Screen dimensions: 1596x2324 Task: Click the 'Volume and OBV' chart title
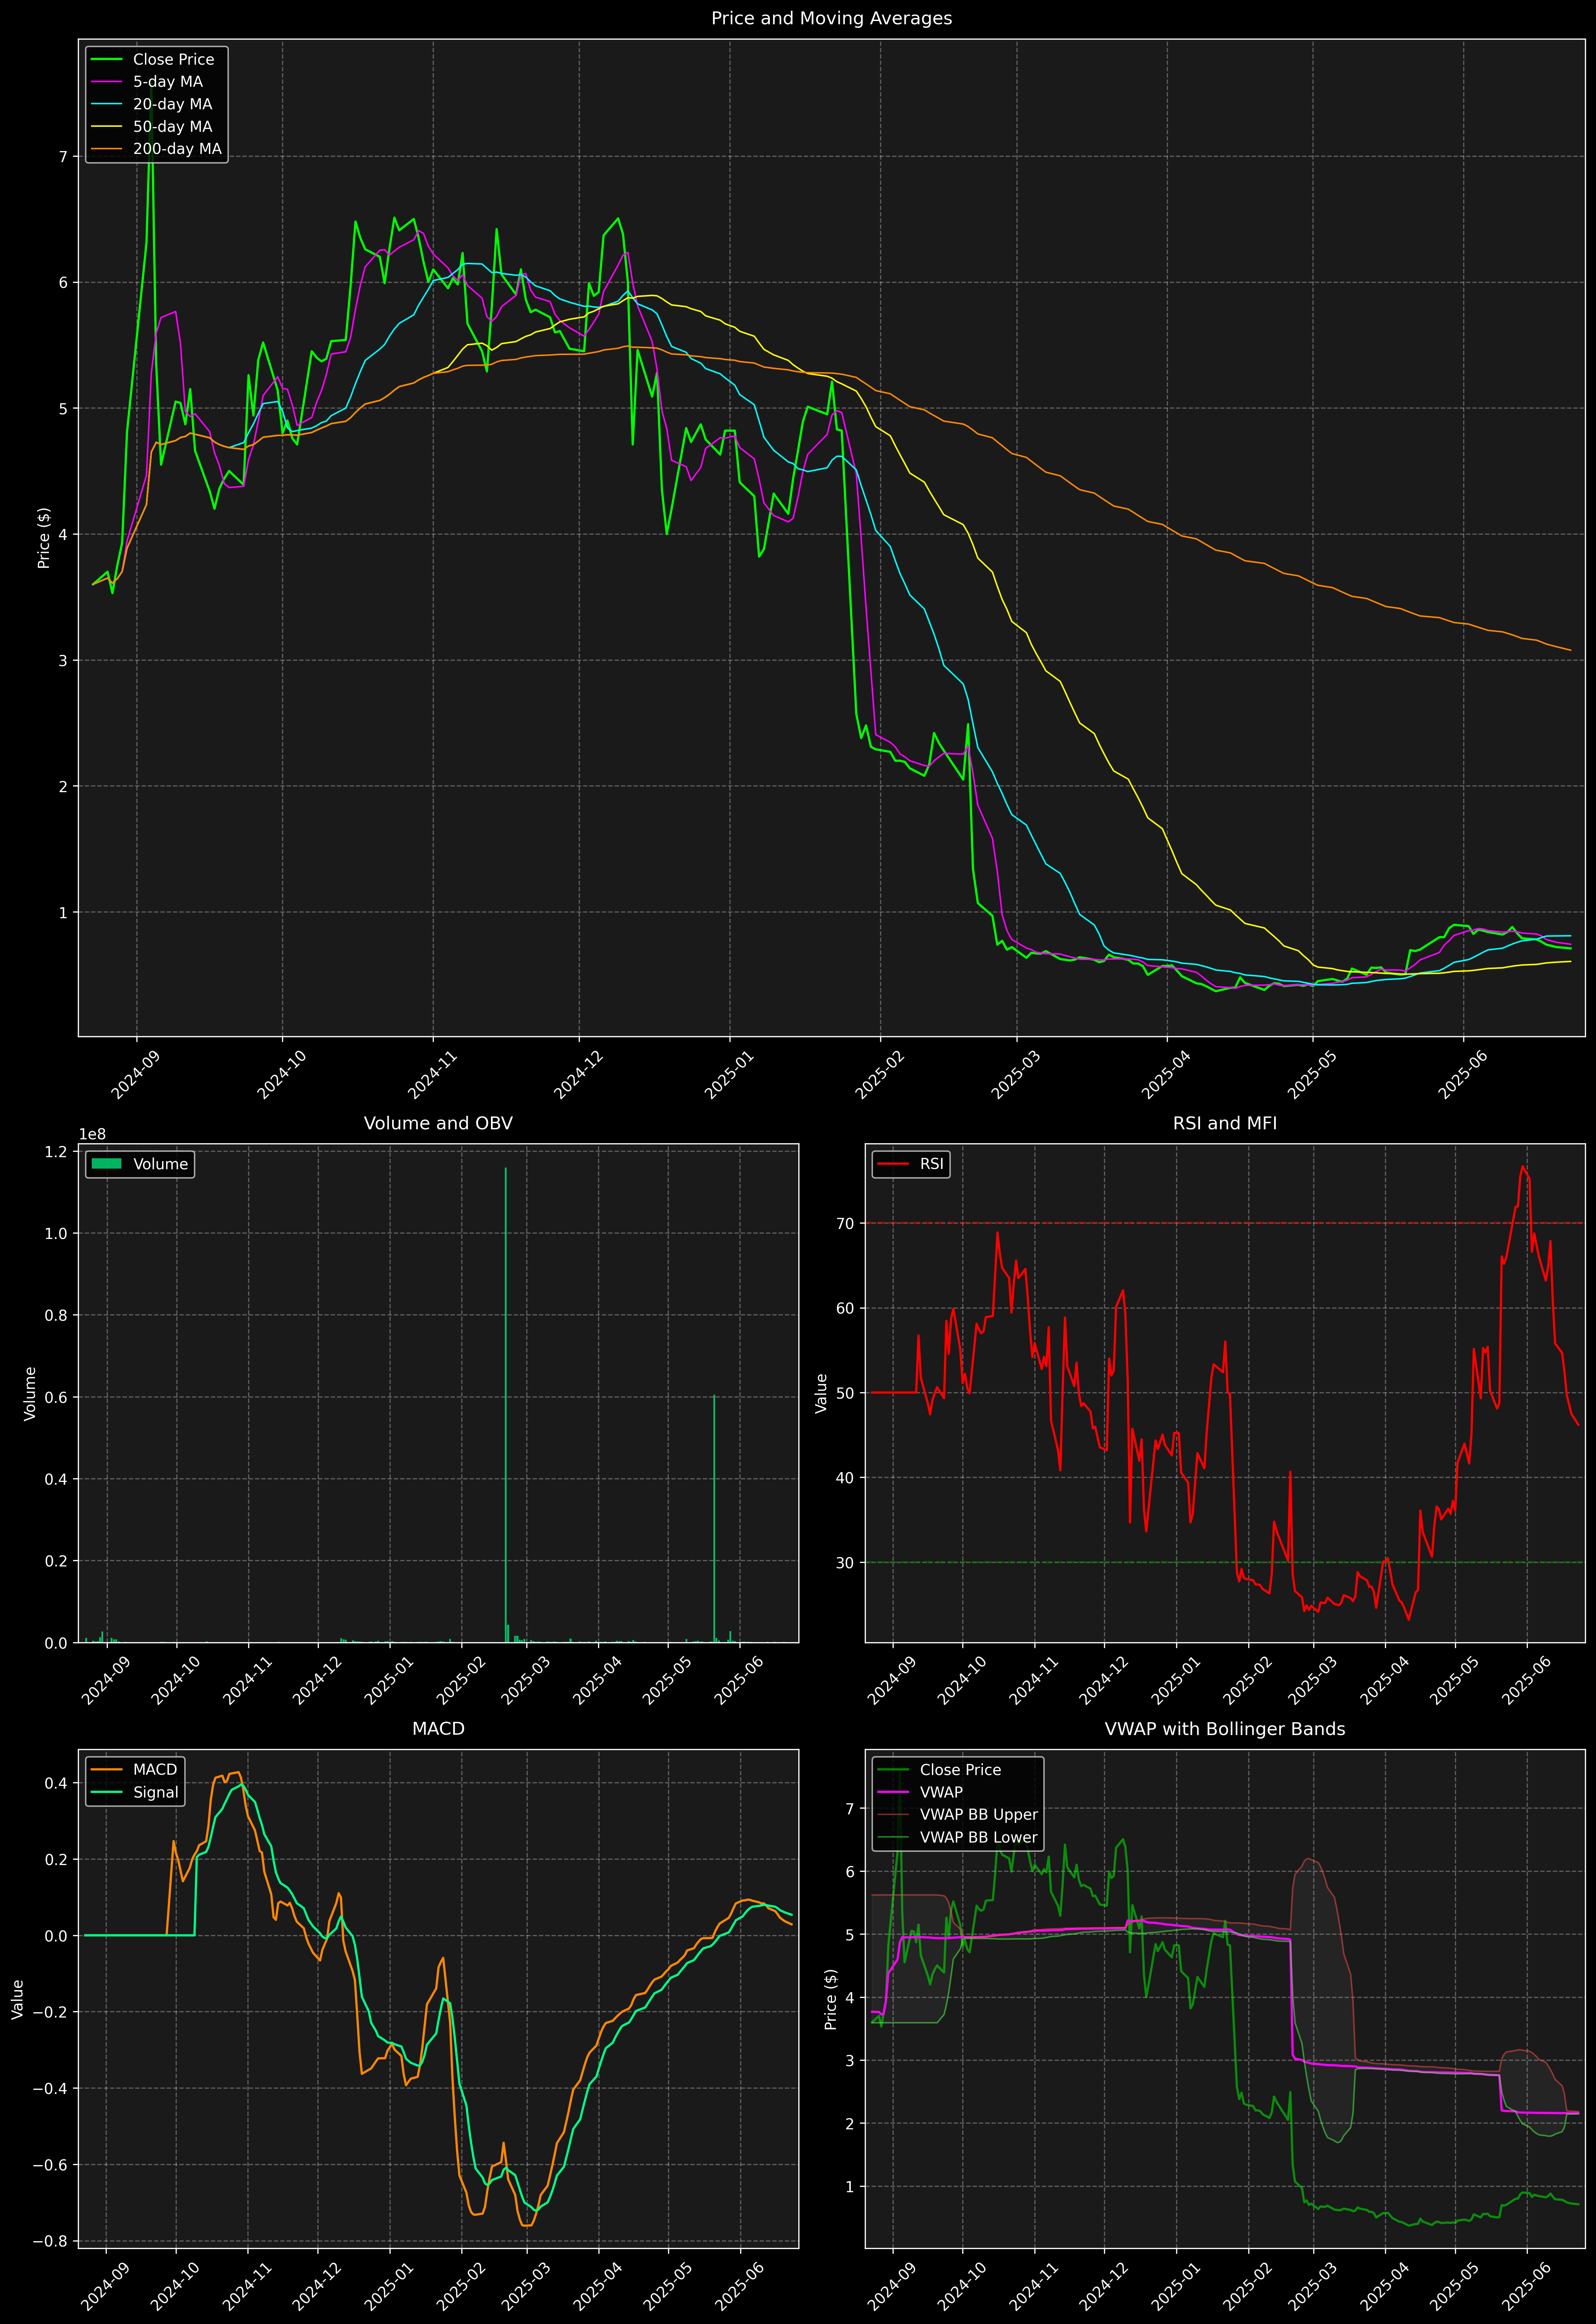tap(438, 1123)
